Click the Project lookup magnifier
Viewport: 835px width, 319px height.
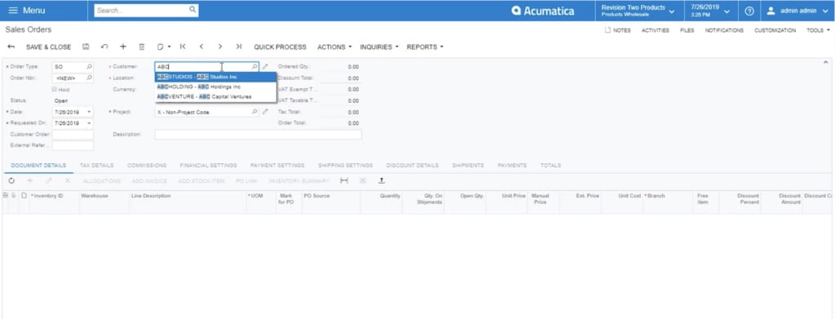pos(254,112)
